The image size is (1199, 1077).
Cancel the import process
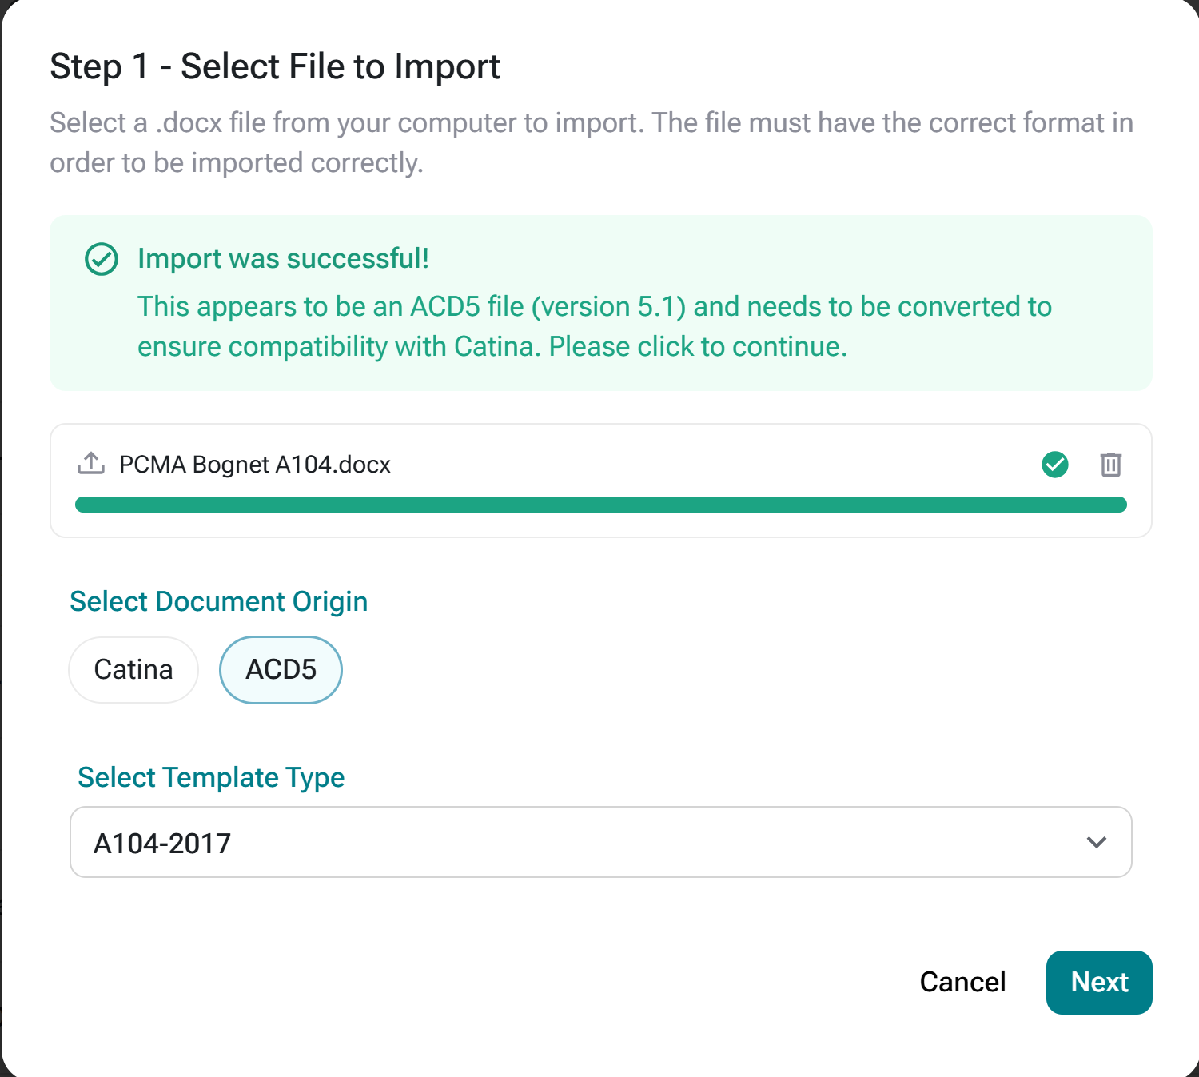(x=962, y=983)
